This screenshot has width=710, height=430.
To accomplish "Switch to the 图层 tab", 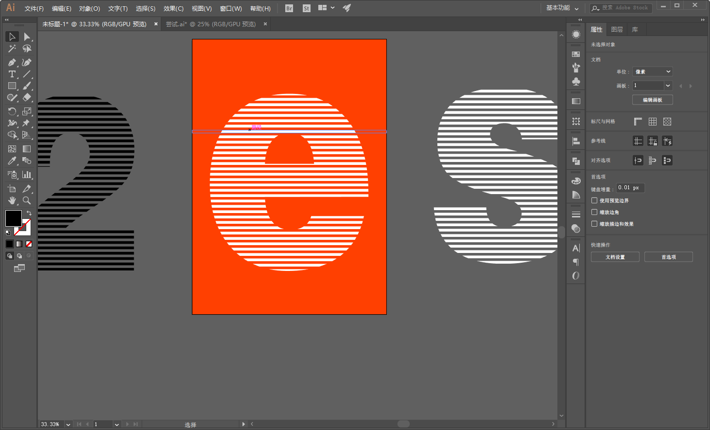I will tap(617, 30).
